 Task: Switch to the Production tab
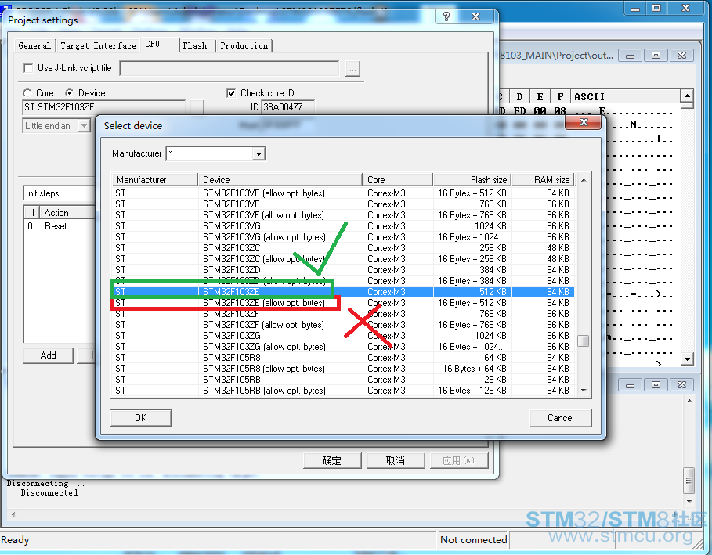244,45
